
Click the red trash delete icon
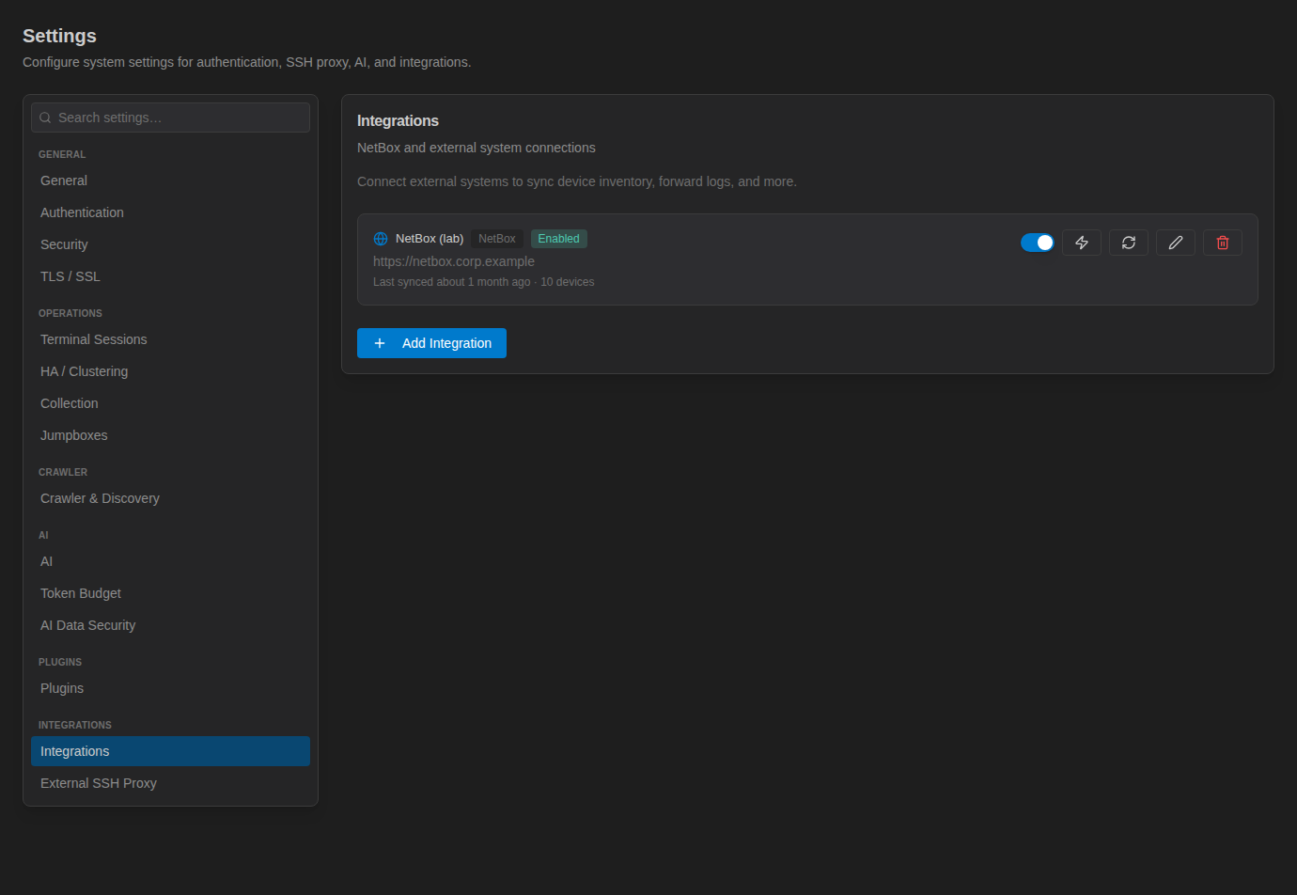click(x=1223, y=243)
